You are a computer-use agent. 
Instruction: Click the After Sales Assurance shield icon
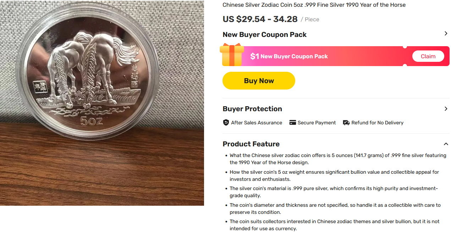click(x=226, y=123)
